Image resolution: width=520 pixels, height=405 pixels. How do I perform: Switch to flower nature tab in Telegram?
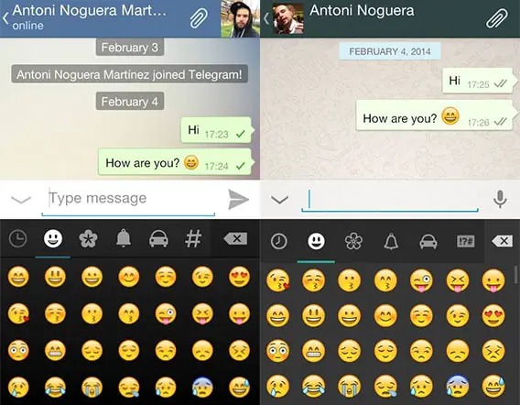pos(88,238)
